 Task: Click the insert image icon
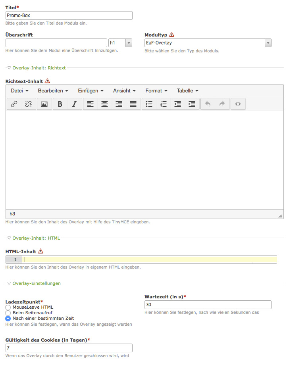[44, 104]
